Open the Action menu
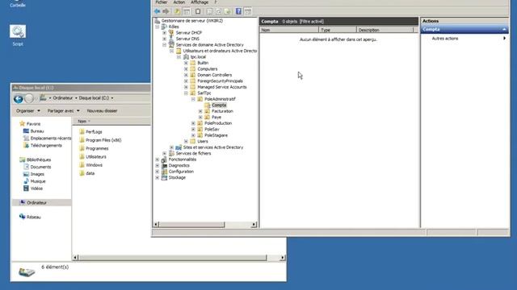 pyautogui.click(x=179, y=2)
